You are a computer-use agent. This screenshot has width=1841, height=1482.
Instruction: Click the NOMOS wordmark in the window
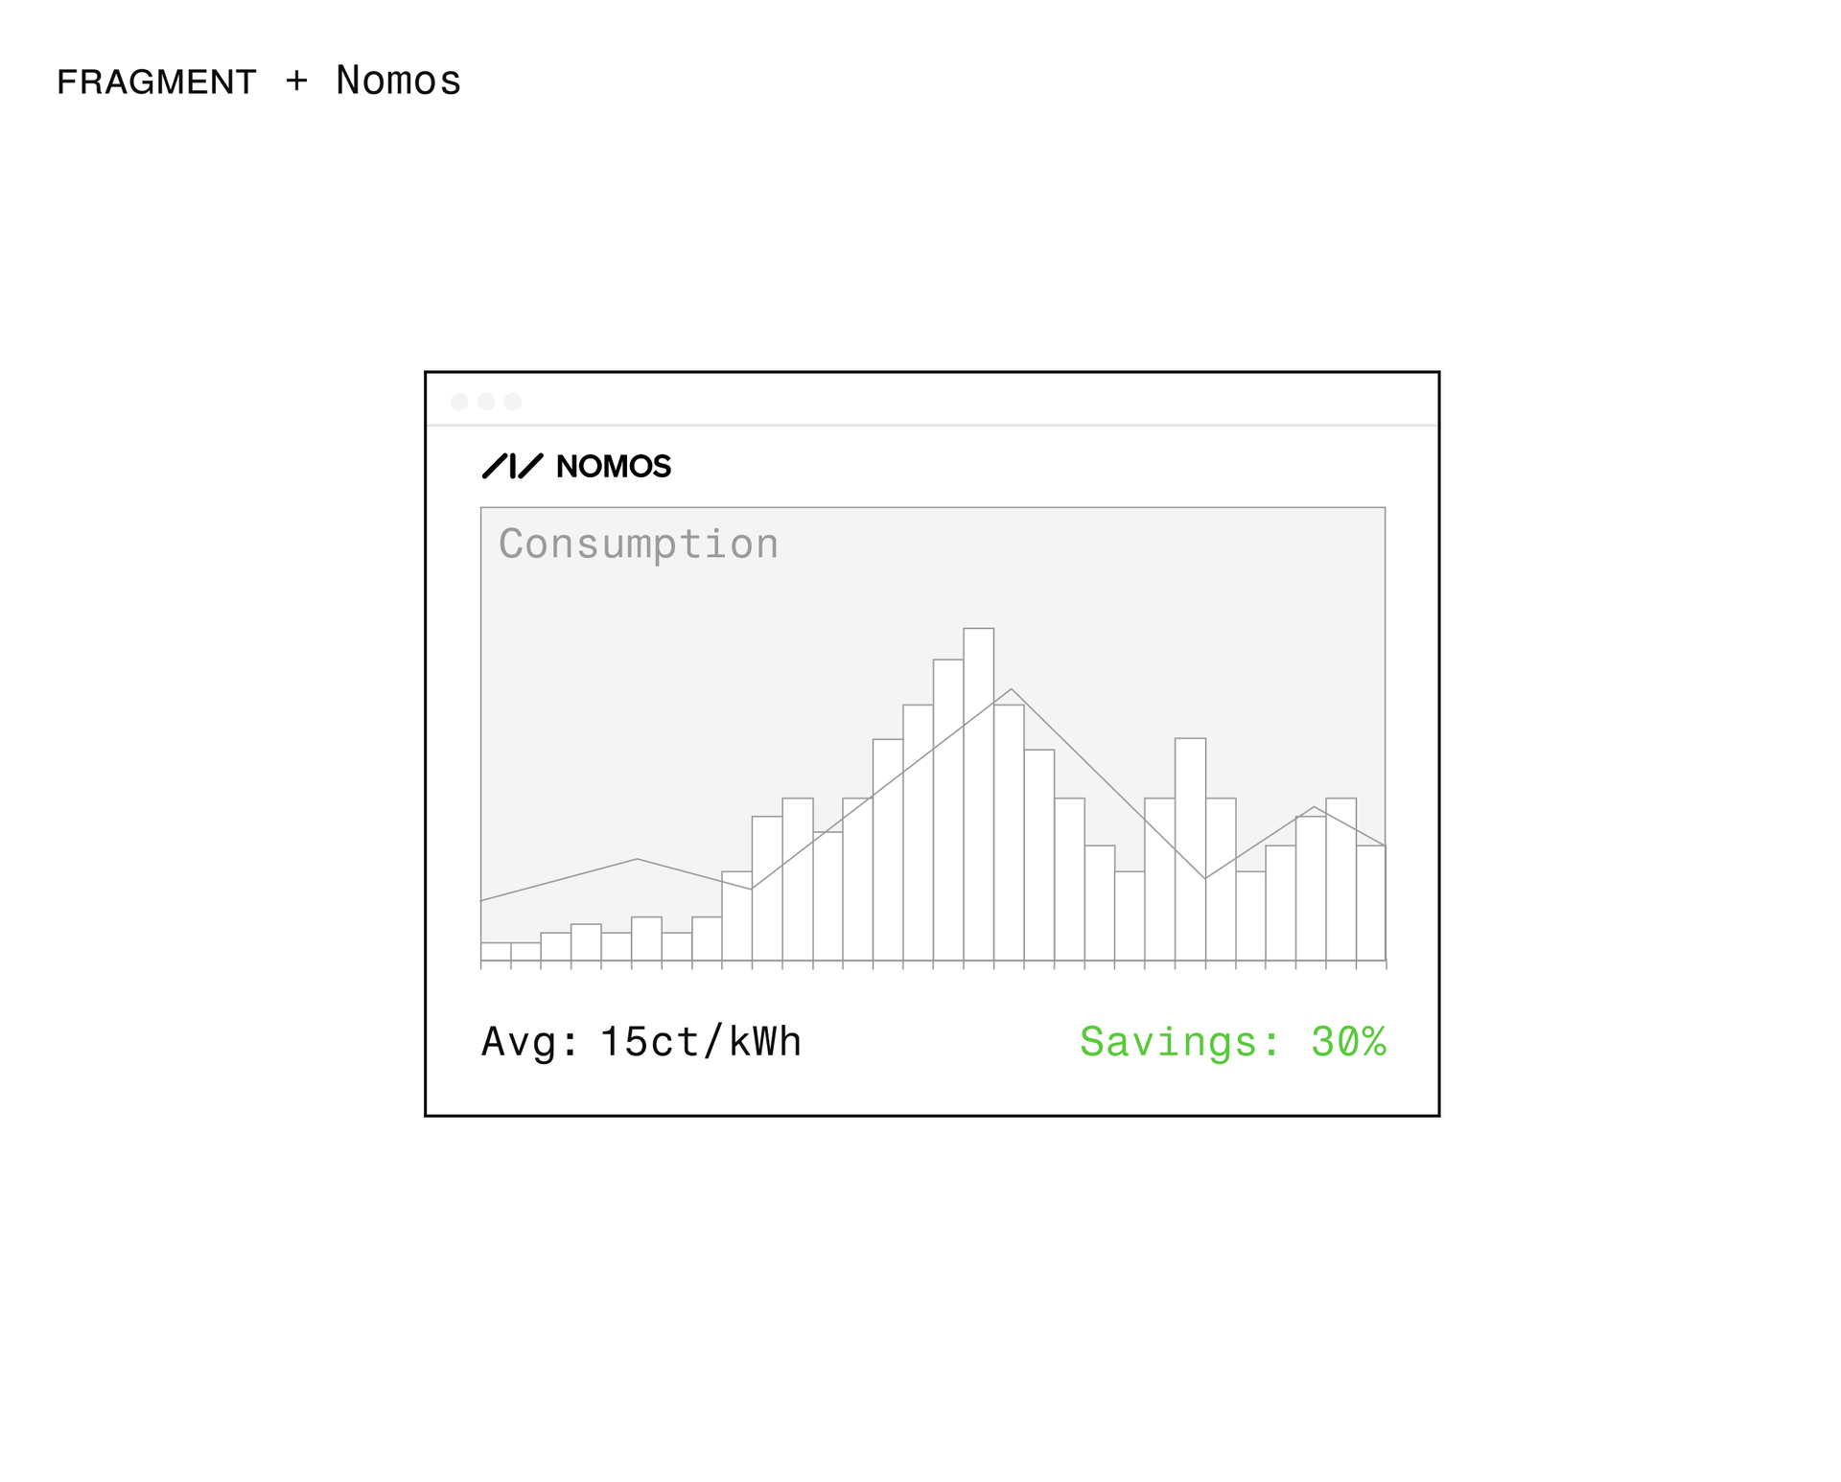tap(614, 467)
